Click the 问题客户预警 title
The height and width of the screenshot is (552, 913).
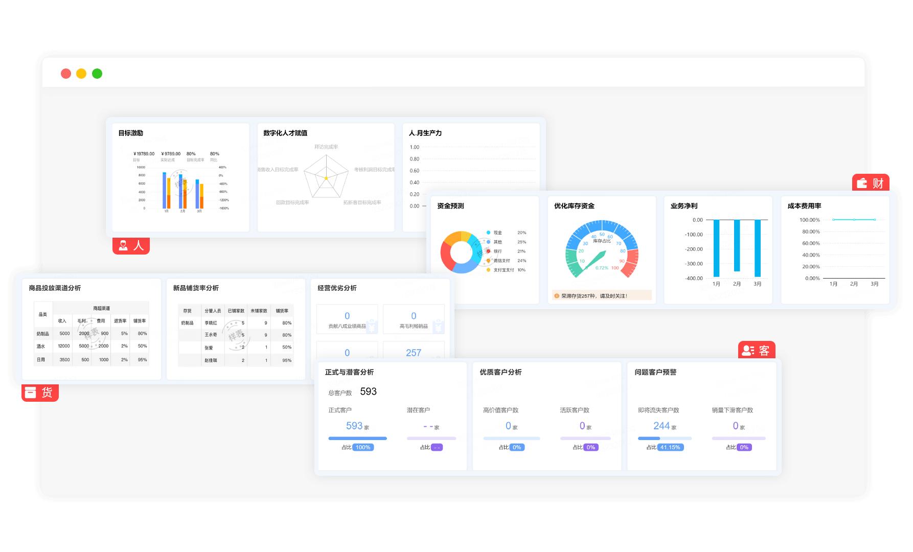pyautogui.click(x=655, y=372)
